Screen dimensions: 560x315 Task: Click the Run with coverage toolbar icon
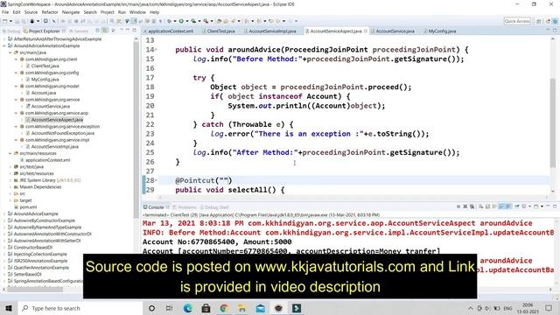click(193, 21)
